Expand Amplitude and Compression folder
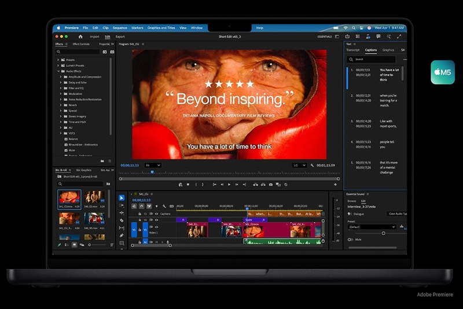The height and width of the screenshot is (309, 463). click(x=61, y=77)
